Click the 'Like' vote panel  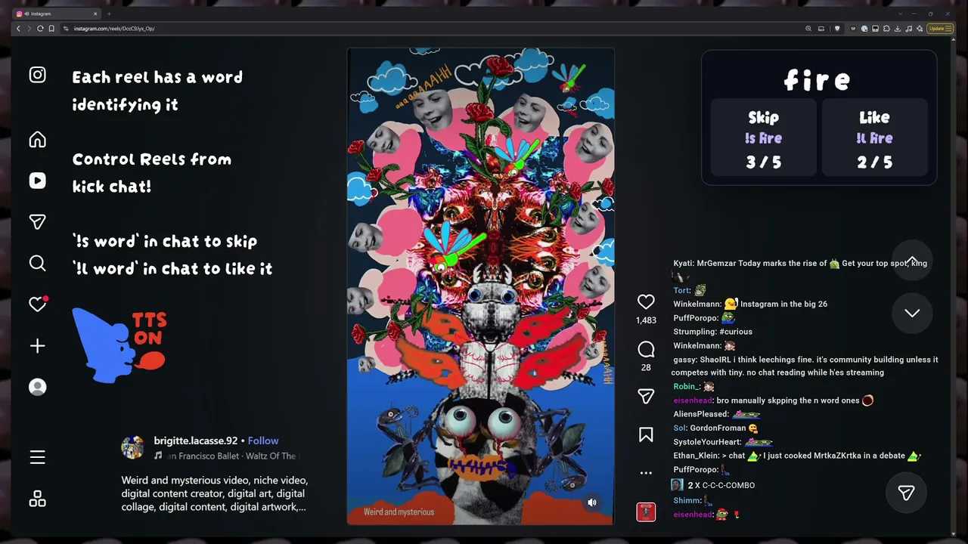click(875, 139)
